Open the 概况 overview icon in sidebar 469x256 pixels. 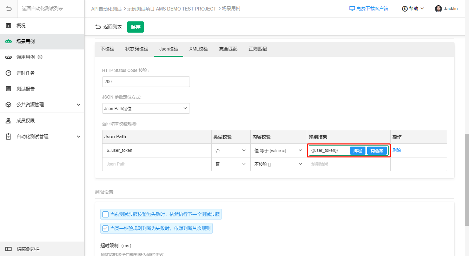coord(8,26)
